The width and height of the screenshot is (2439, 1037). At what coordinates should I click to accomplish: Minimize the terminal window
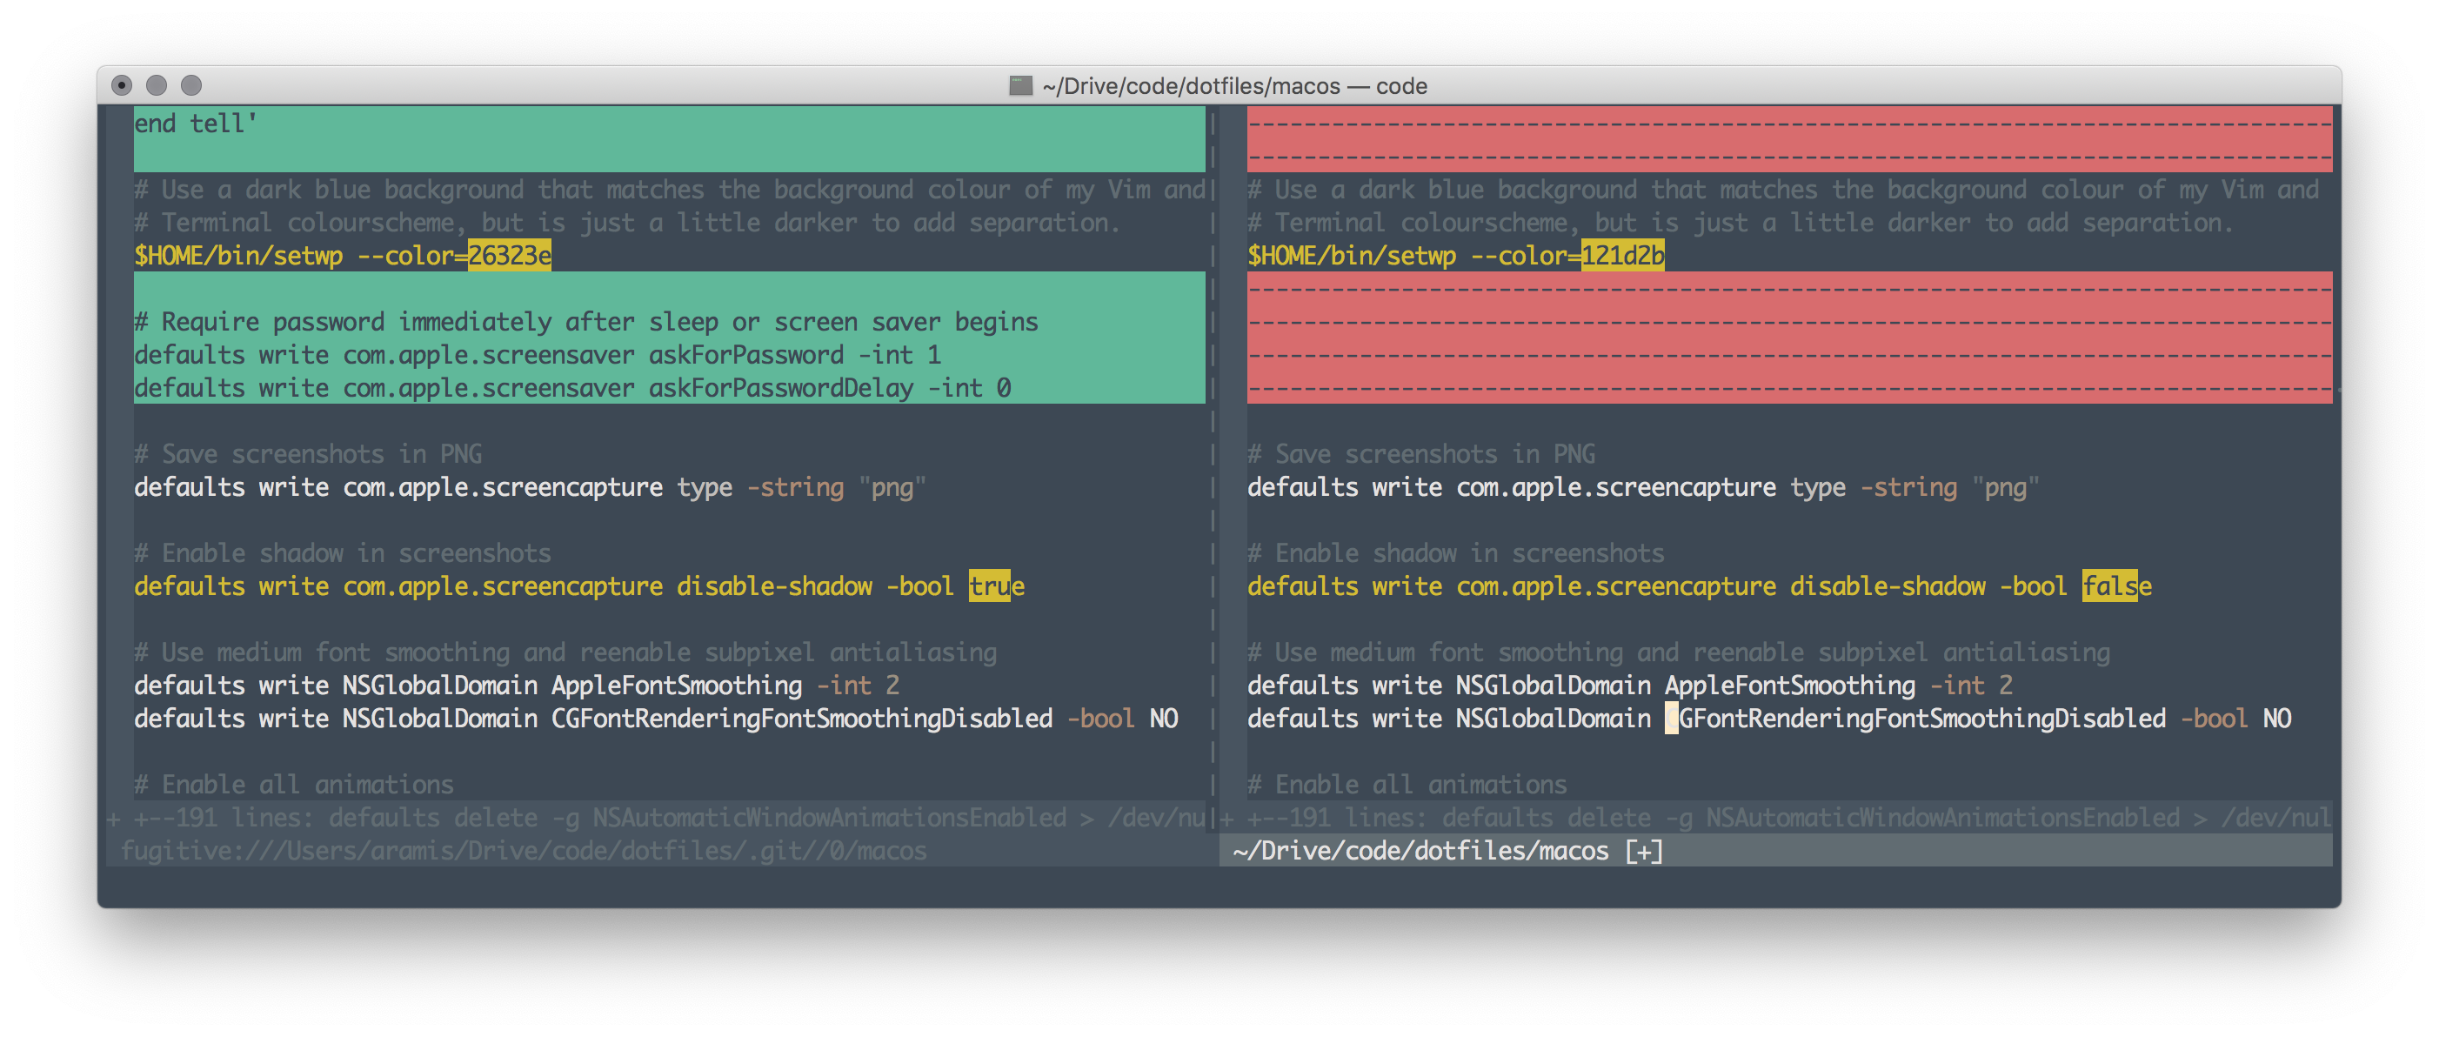click(x=157, y=85)
